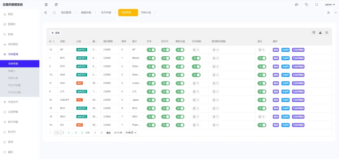Image resolution: width=339 pixels, height=159 pixels.
Task: Click the 添加 add button
Action: [55, 33]
